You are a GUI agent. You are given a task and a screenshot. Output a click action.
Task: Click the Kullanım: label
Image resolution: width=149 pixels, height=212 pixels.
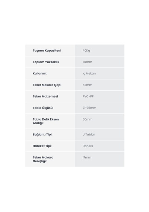click(x=40, y=73)
